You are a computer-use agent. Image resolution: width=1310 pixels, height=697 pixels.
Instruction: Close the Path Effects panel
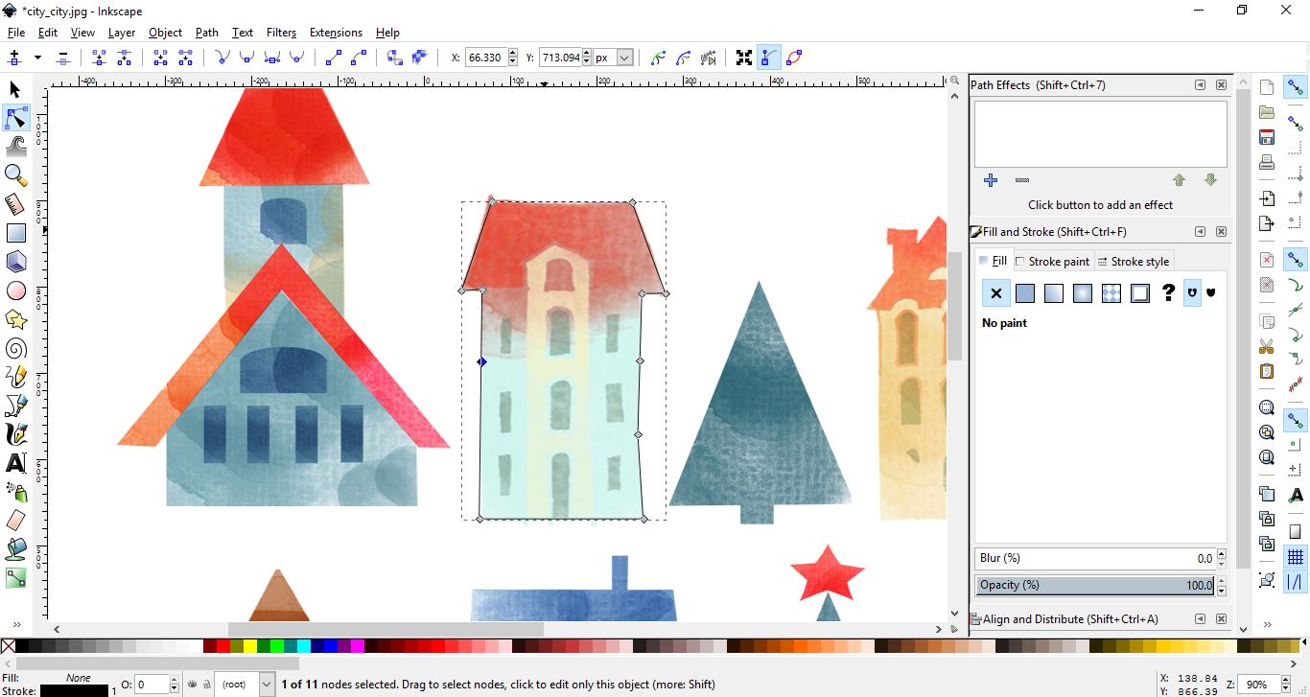(1221, 84)
